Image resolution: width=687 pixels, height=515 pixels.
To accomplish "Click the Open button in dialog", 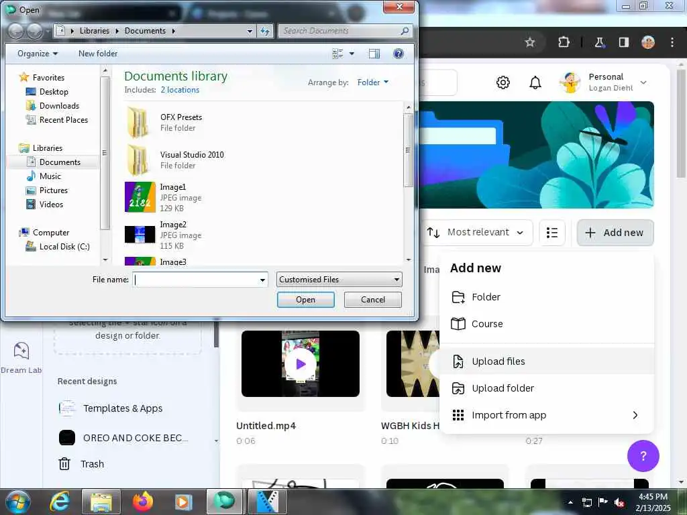I will coord(305,300).
